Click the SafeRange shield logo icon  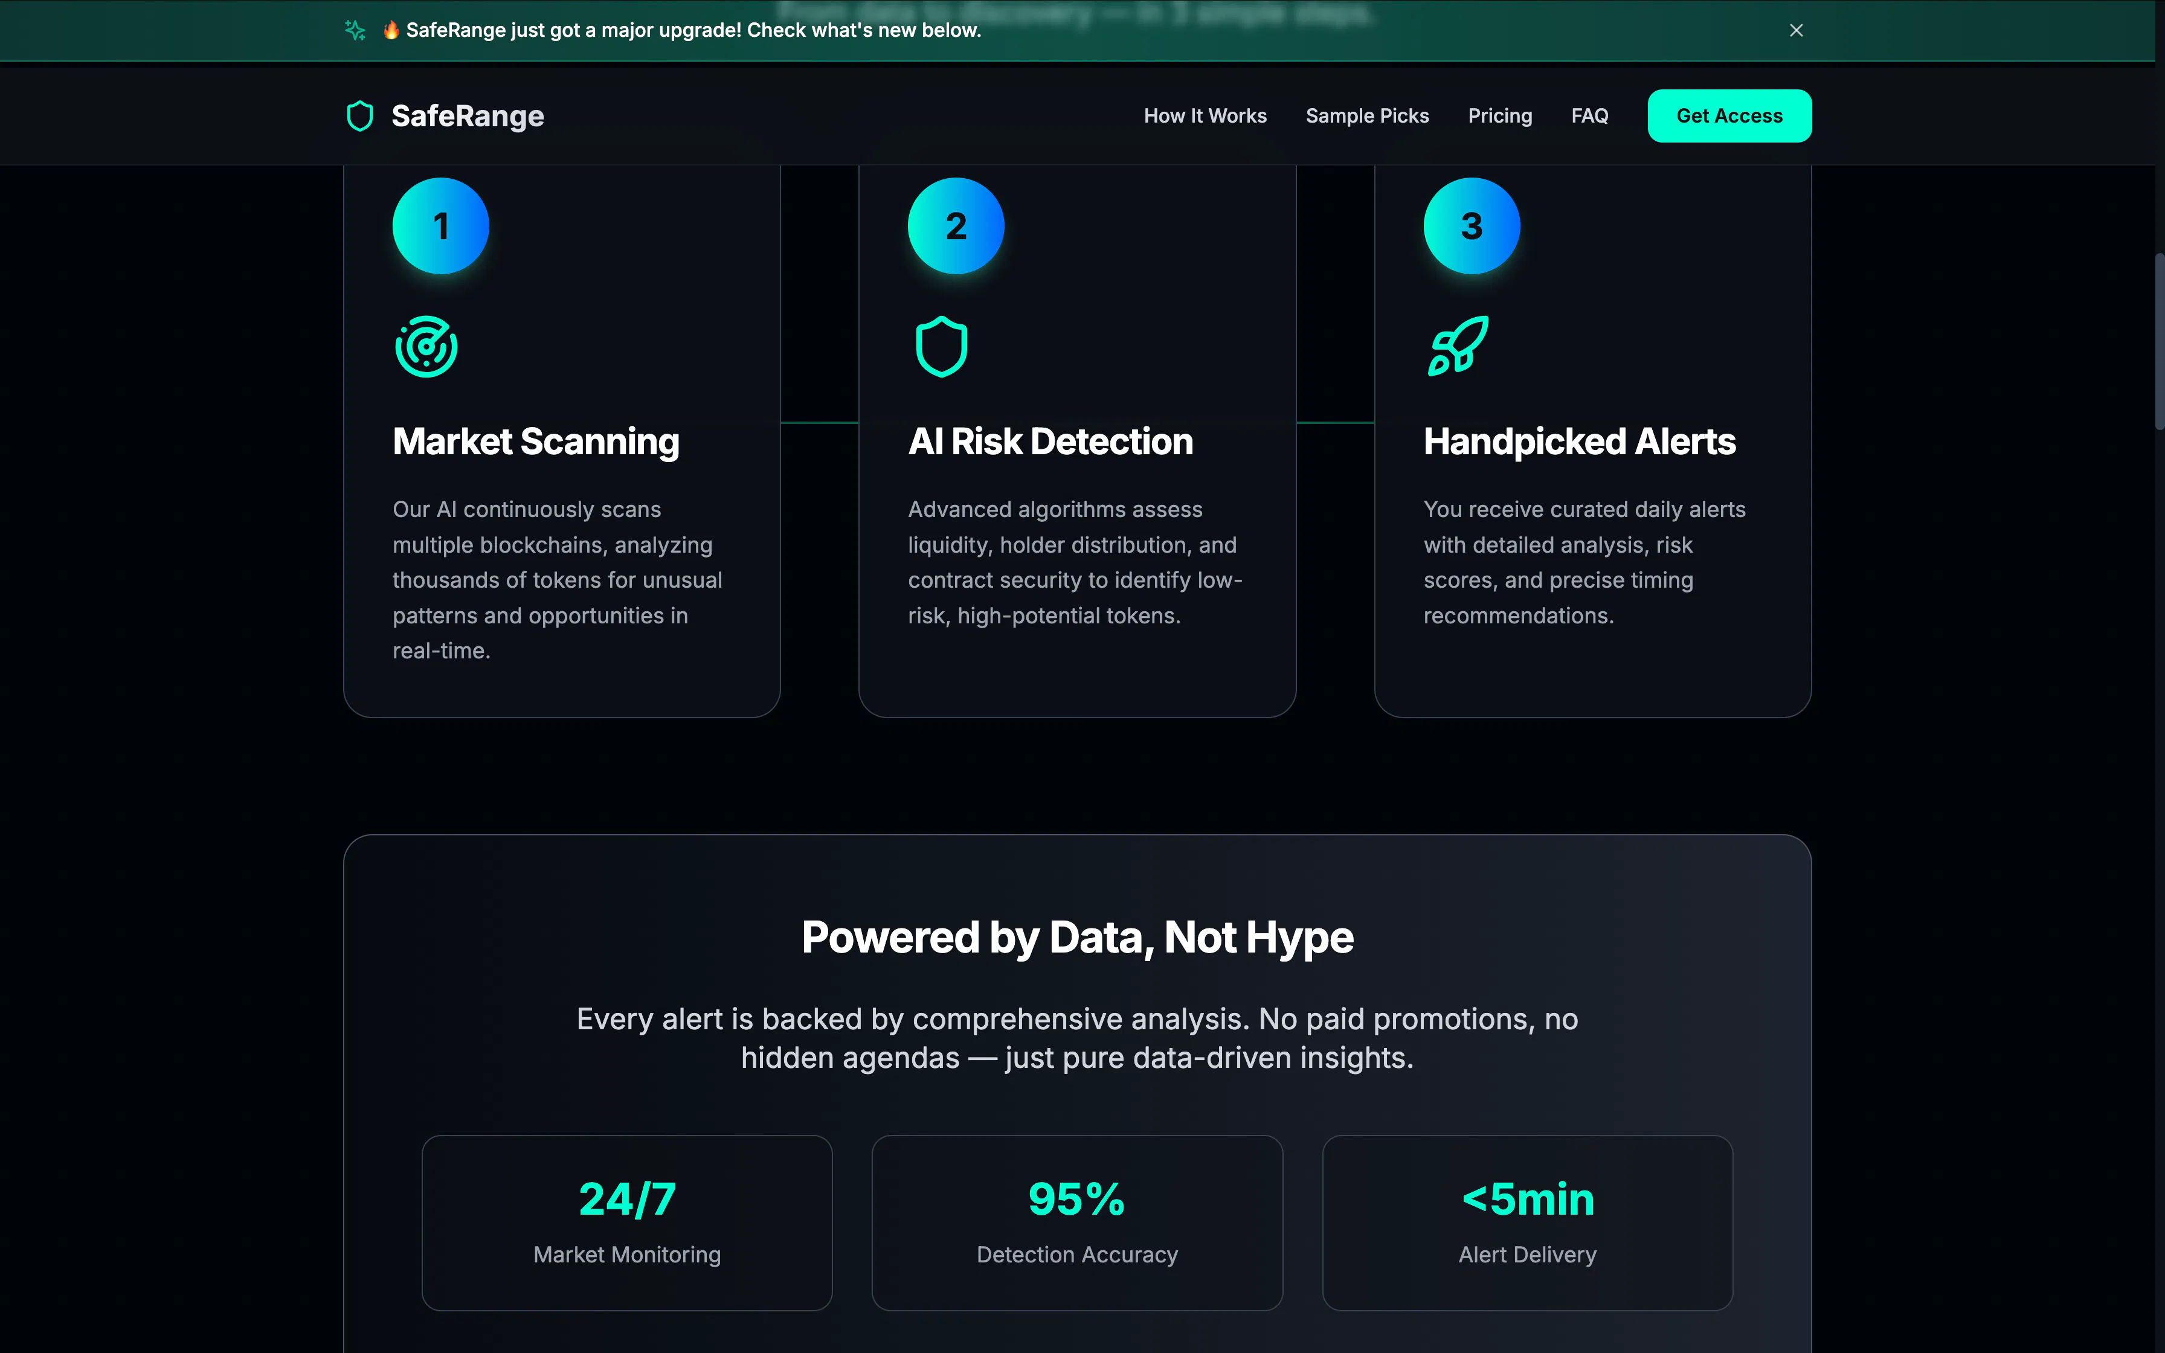[359, 117]
